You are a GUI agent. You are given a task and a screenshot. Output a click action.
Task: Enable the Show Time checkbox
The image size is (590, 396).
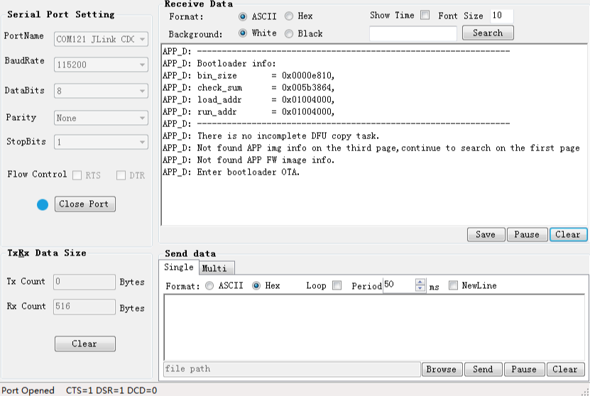pyautogui.click(x=425, y=16)
